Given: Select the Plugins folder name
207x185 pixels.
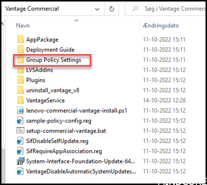Looking at the screenshot, I should [x=36, y=80].
